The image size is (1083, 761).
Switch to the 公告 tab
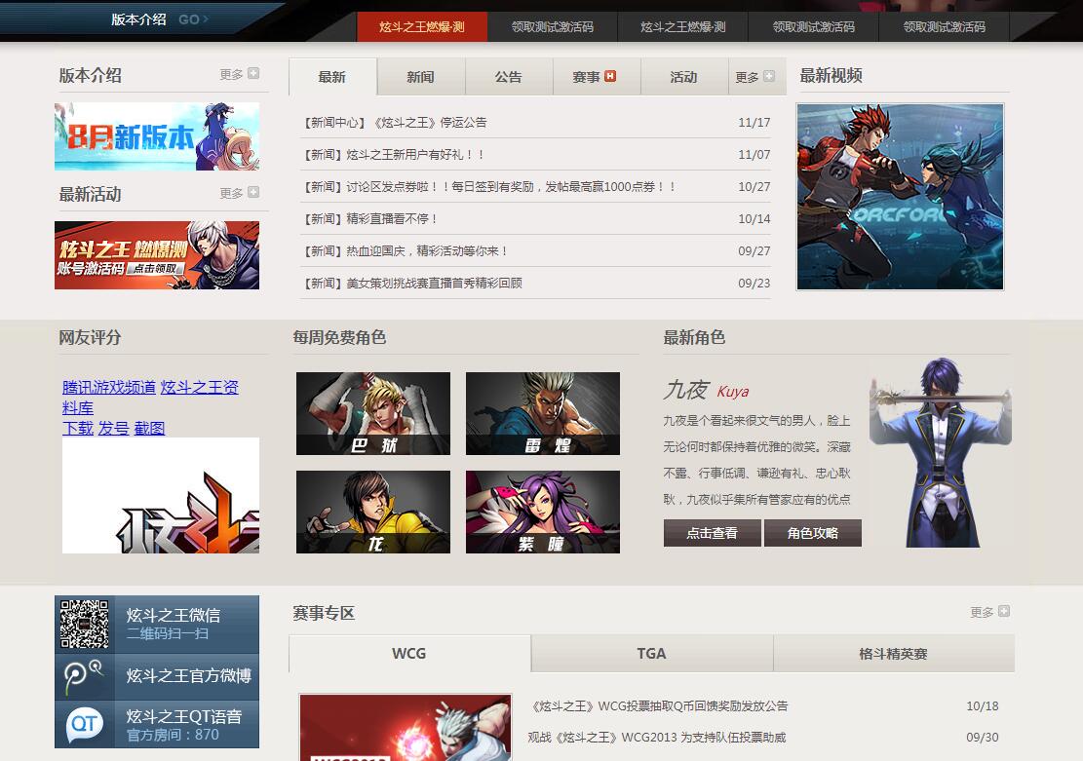coord(508,77)
